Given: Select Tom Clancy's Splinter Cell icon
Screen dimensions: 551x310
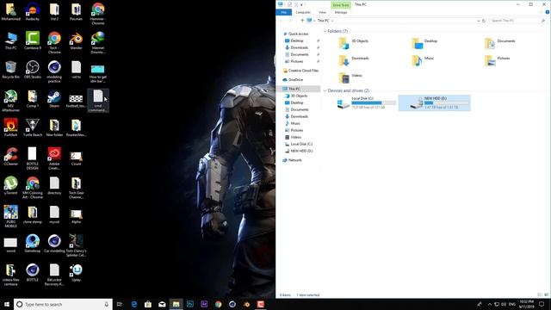Looking at the screenshot, I should point(76,245).
